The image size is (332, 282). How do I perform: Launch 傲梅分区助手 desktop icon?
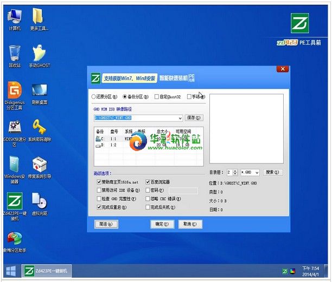[15, 242]
